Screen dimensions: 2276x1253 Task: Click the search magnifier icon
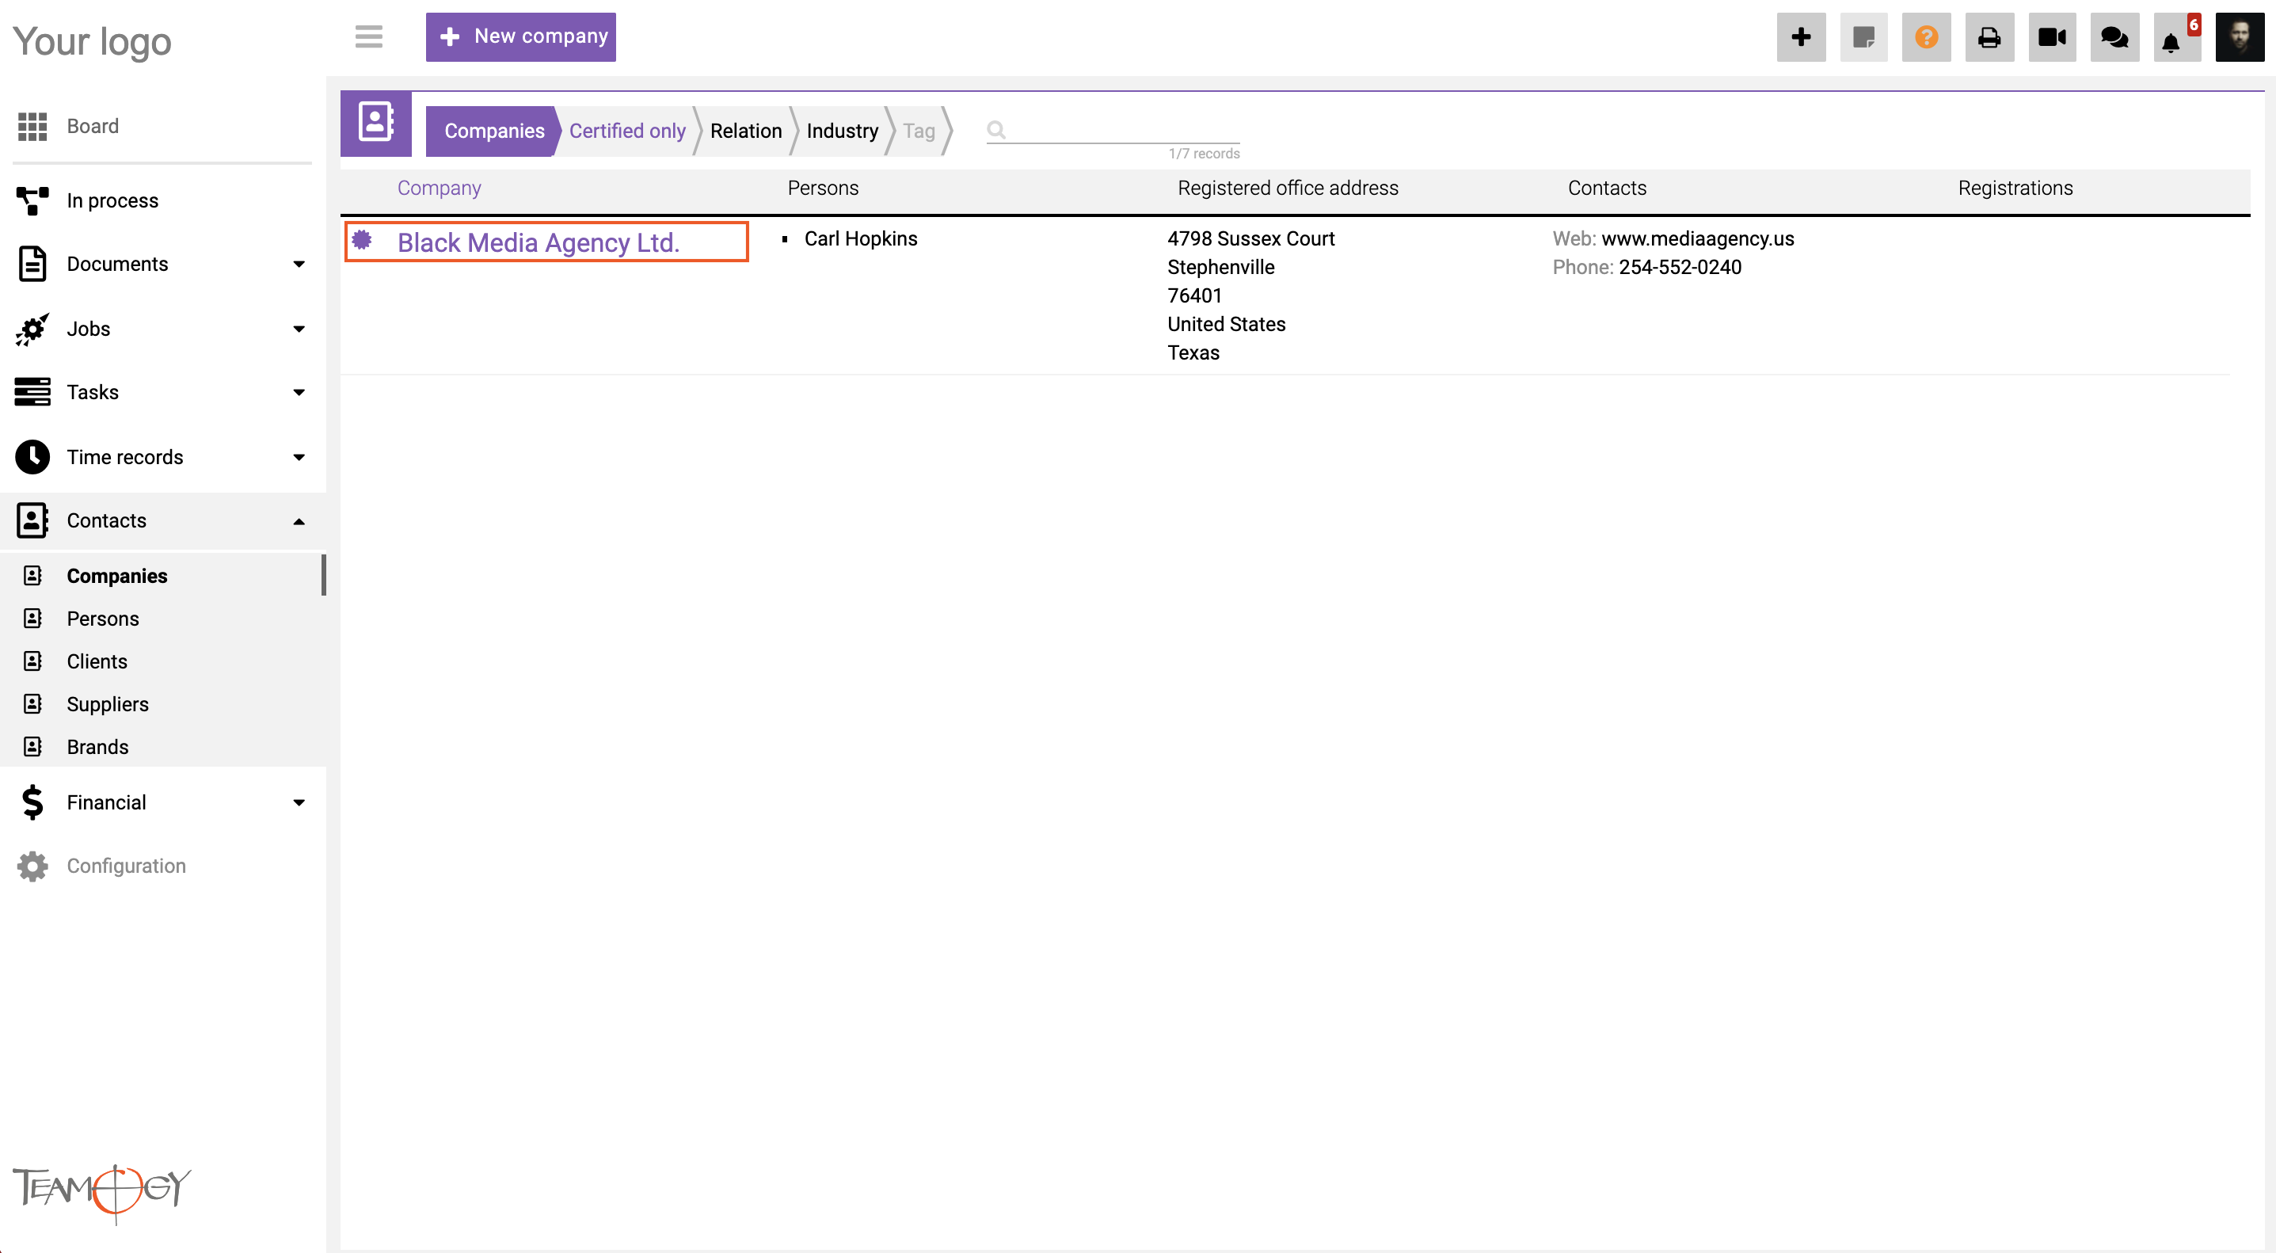point(995,131)
